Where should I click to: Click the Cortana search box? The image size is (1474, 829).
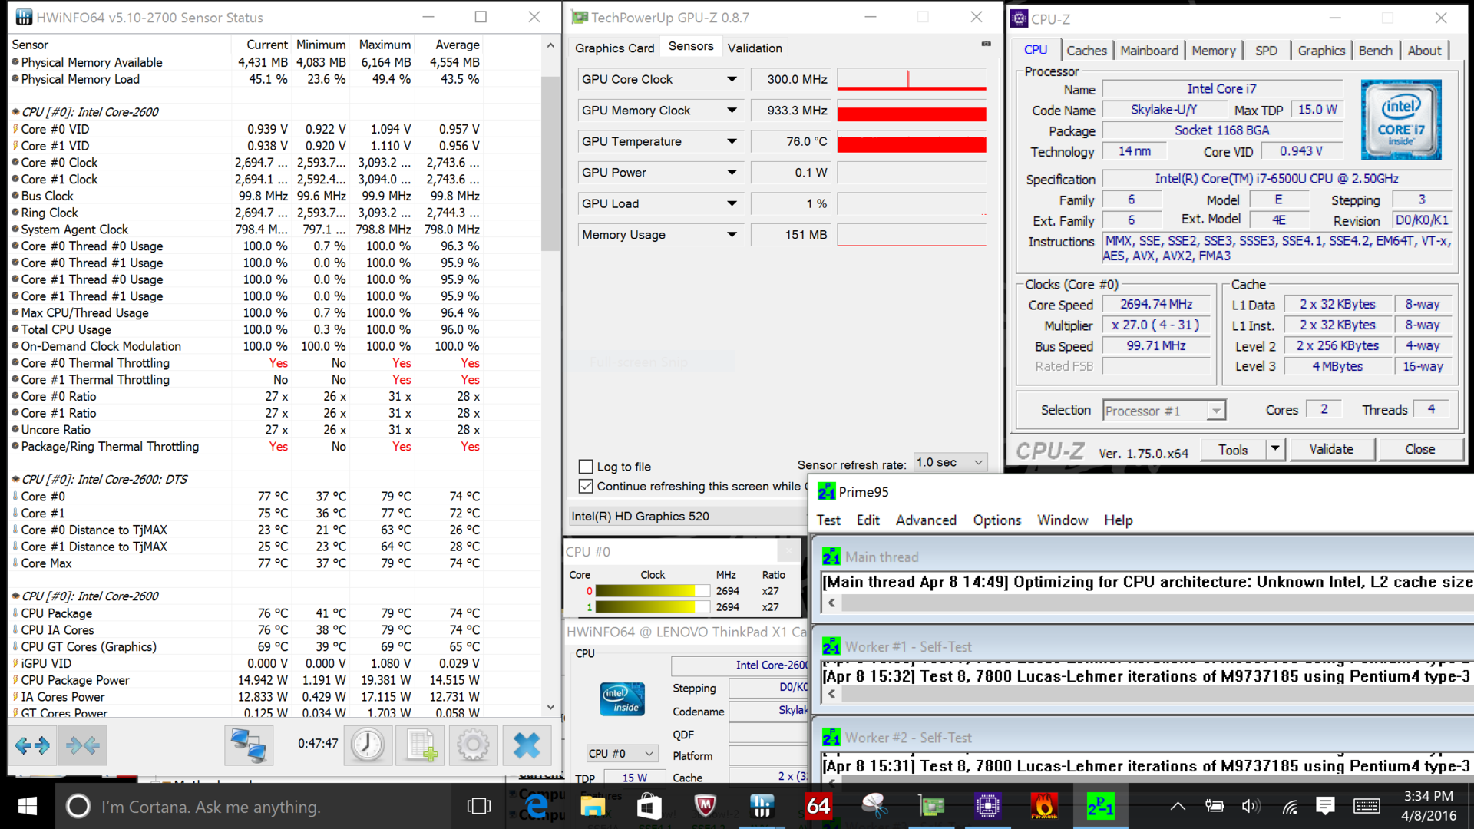coord(253,806)
